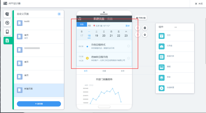Click the components panel drag handle dots
This screenshot has width=206, height=113.
click(x=176, y=27)
